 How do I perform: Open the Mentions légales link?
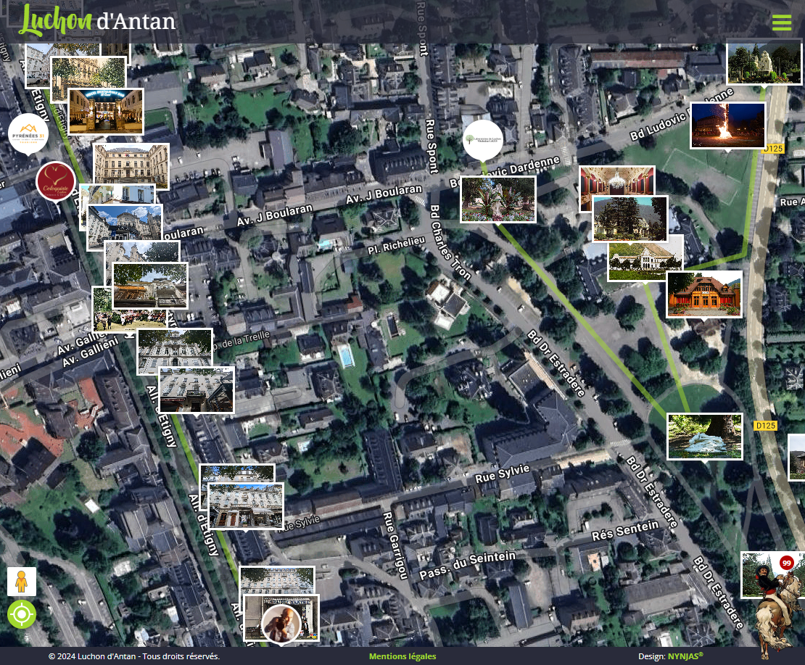(402, 656)
